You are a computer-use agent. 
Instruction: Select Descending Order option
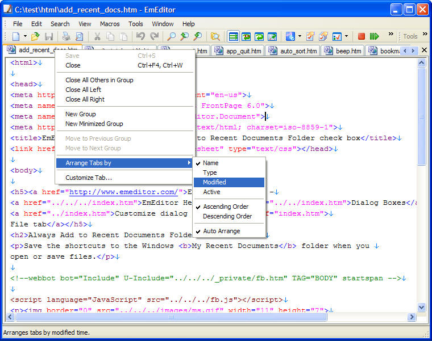(229, 216)
